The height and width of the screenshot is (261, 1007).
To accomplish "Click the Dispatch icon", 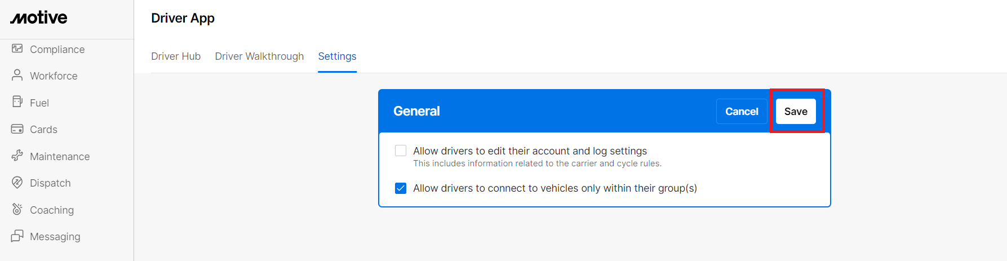I will point(17,183).
